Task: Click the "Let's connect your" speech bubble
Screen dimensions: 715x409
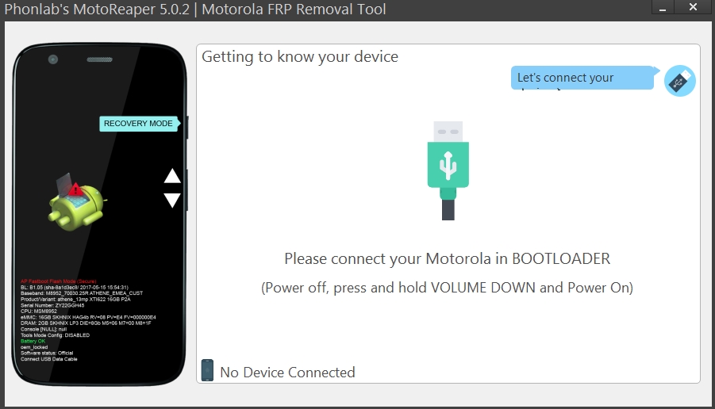Action: (x=585, y=78)
